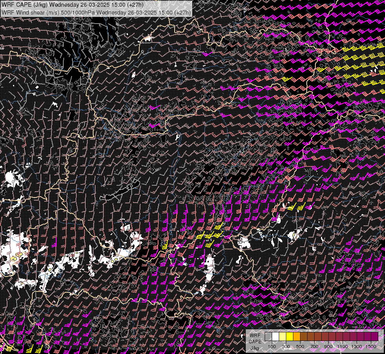Click the '500' legend label
The height and width of the screenshot is (354, 385).
coord(300,347)
